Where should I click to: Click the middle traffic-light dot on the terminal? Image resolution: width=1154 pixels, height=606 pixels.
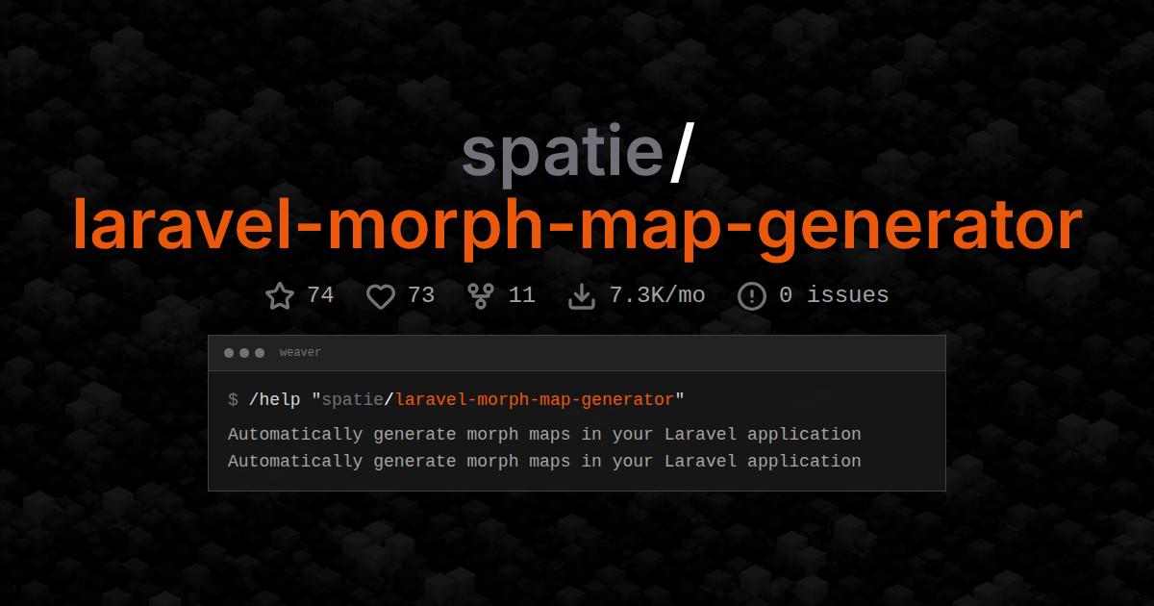(244, 352)
